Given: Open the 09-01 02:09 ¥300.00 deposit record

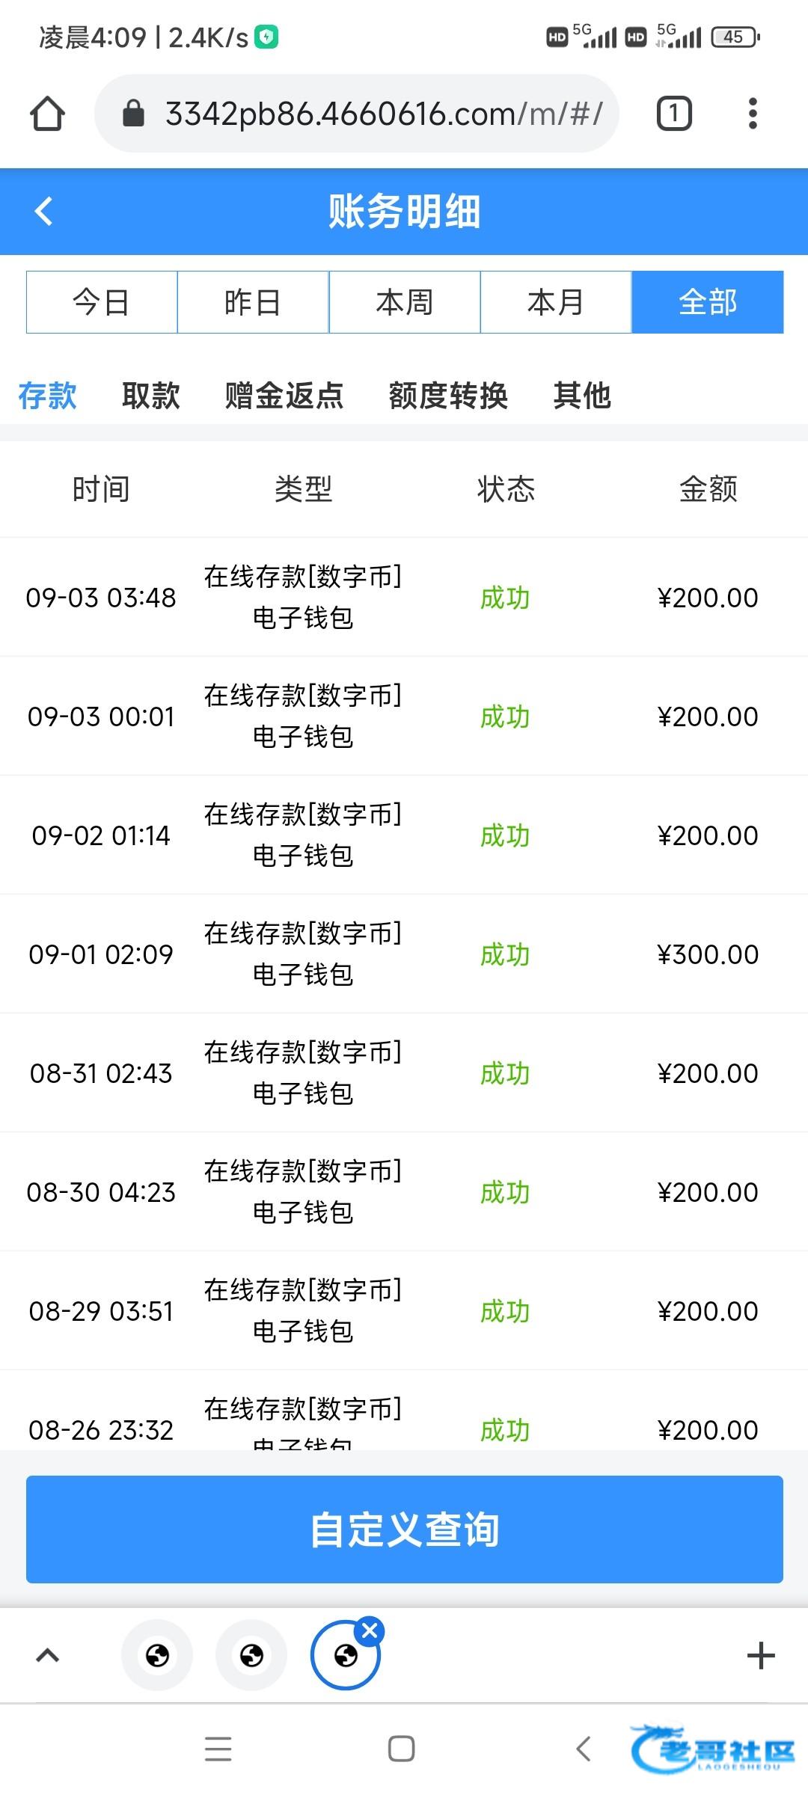Looking at the screenshot, I should [x=404, y=954].
